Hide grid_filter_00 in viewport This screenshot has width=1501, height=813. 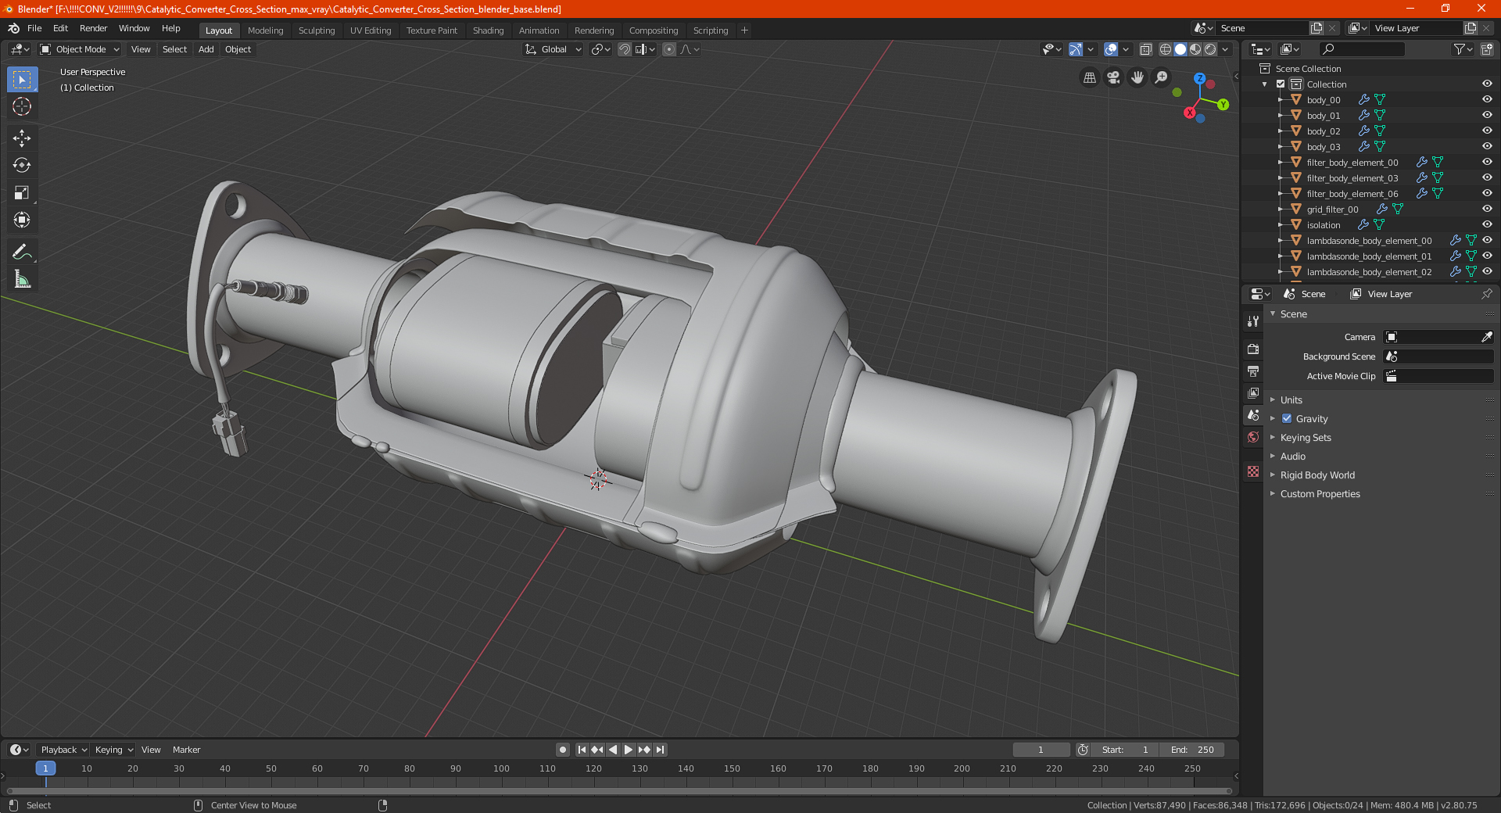tap(1487, 209)
